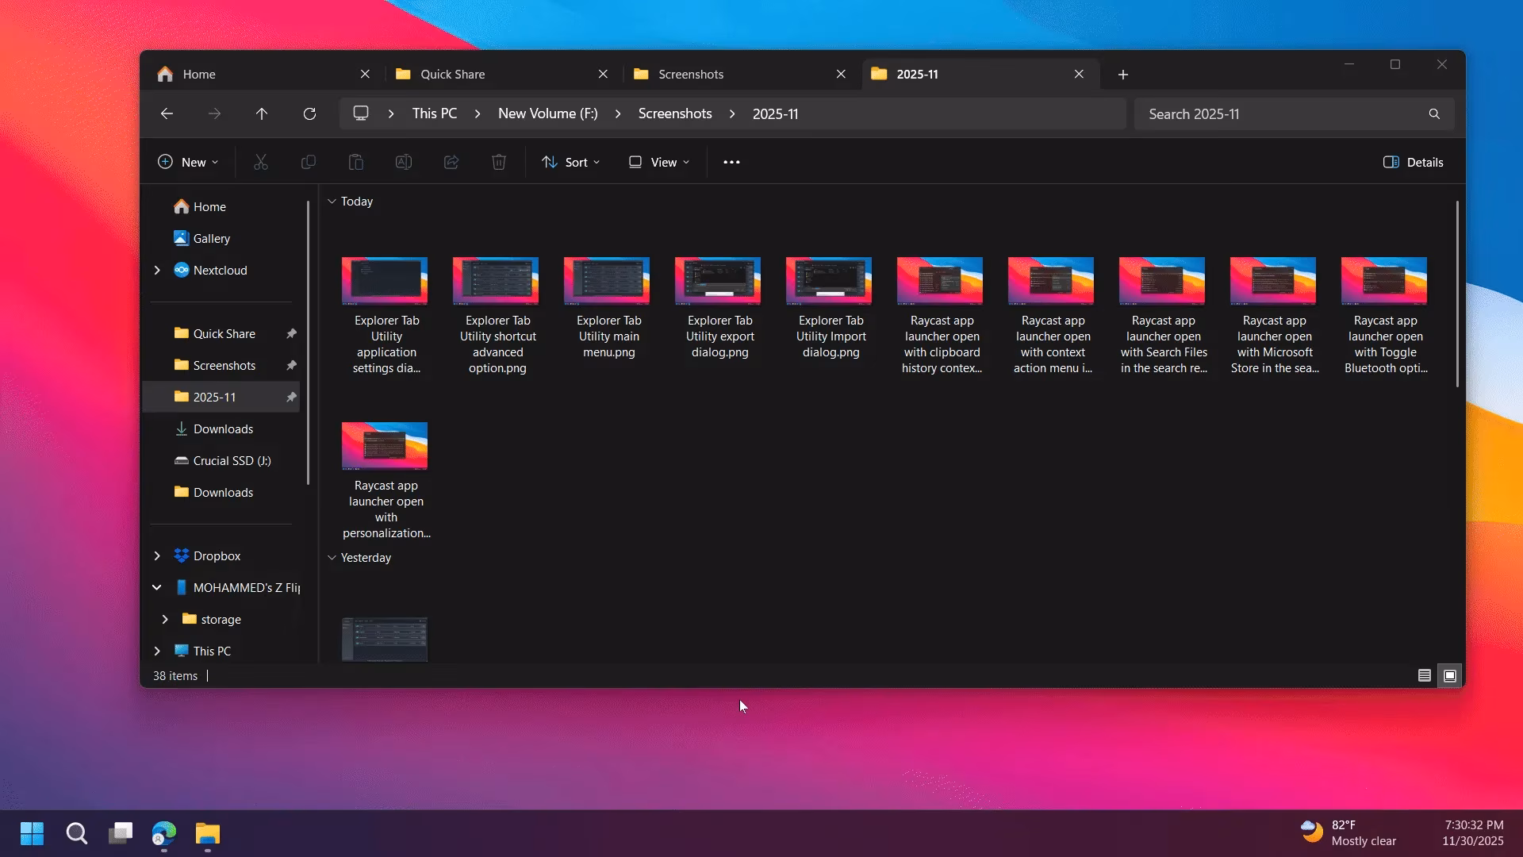Select Explorer Tab Utility export dialog.png
The image size is (1523, 857).
click(x=719, y=308)
